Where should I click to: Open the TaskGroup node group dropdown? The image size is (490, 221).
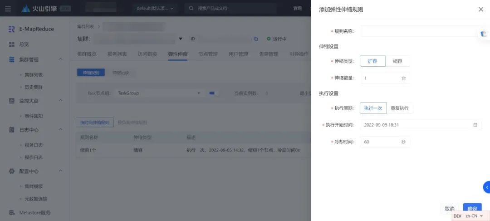coord(159,93)
